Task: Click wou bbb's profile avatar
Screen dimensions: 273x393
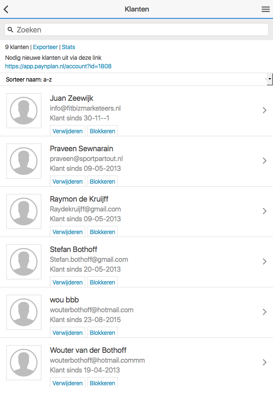Action: pyautogui.click(x=24, y=312)
